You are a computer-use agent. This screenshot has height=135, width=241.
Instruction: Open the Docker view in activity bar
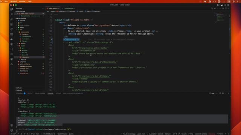12,39
